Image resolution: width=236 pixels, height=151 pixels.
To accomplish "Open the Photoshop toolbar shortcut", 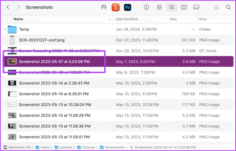I will tap(127, 7).
